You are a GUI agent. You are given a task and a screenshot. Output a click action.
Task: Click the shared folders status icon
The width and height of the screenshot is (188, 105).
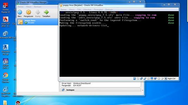tap(148, 78)
